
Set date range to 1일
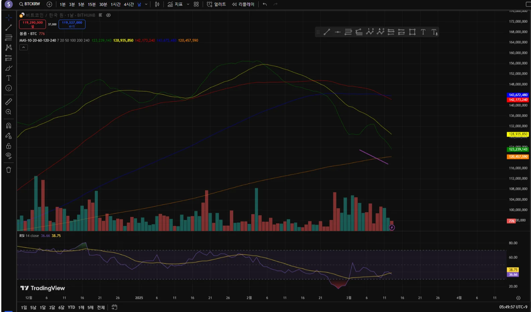point(24,307)
